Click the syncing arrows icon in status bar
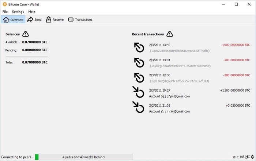256x161 pixels. [252, 157]
